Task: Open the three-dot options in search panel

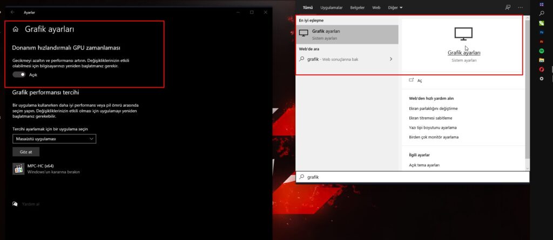Action: click(x=521, y=8)
